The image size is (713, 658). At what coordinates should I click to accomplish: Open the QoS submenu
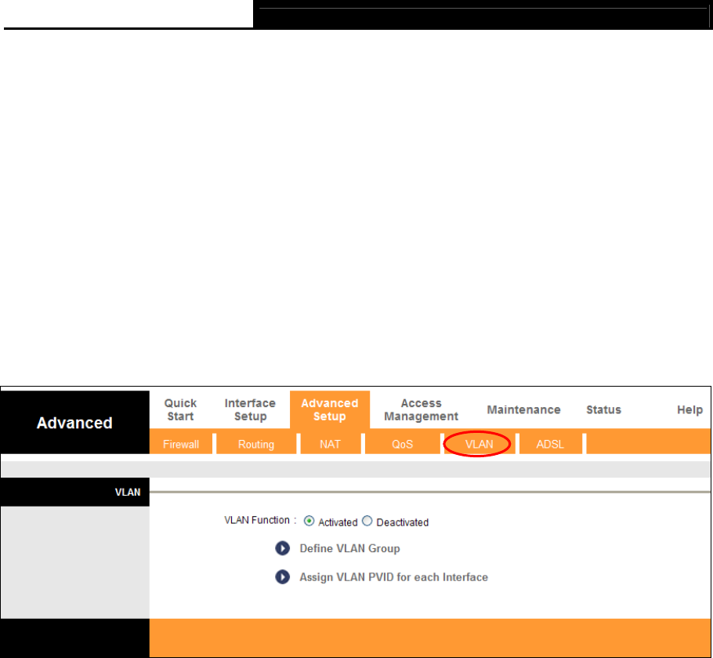coord(403,444)
